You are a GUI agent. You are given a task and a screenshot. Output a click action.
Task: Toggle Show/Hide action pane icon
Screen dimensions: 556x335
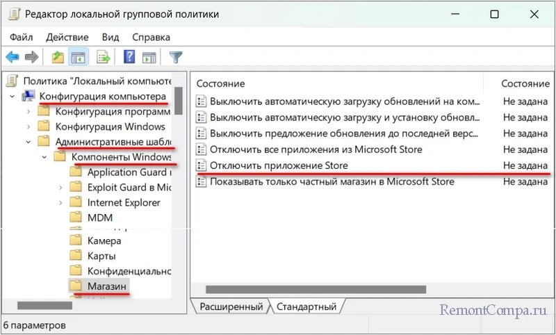(x=148, y=57)
